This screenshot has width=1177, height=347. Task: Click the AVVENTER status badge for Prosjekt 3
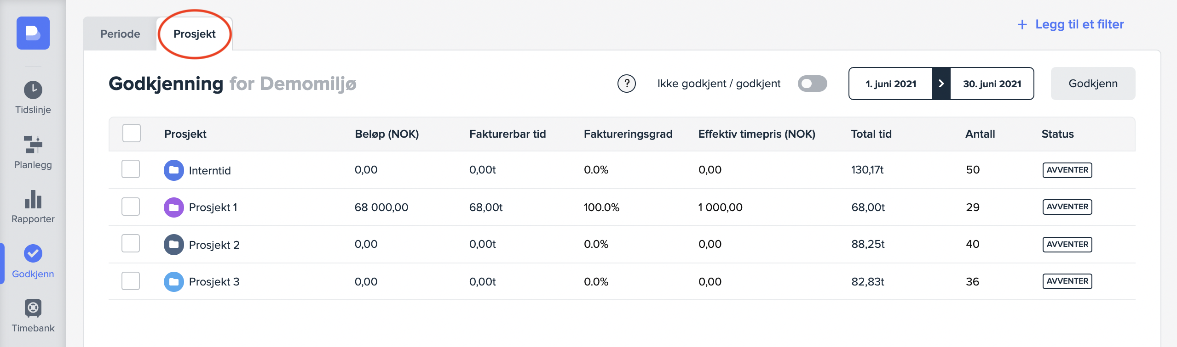[1067, 281]
